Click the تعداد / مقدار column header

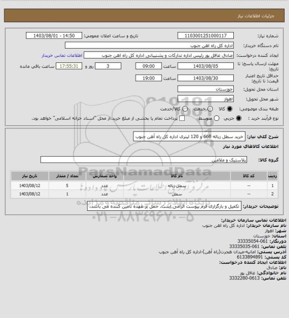[67, 176]
